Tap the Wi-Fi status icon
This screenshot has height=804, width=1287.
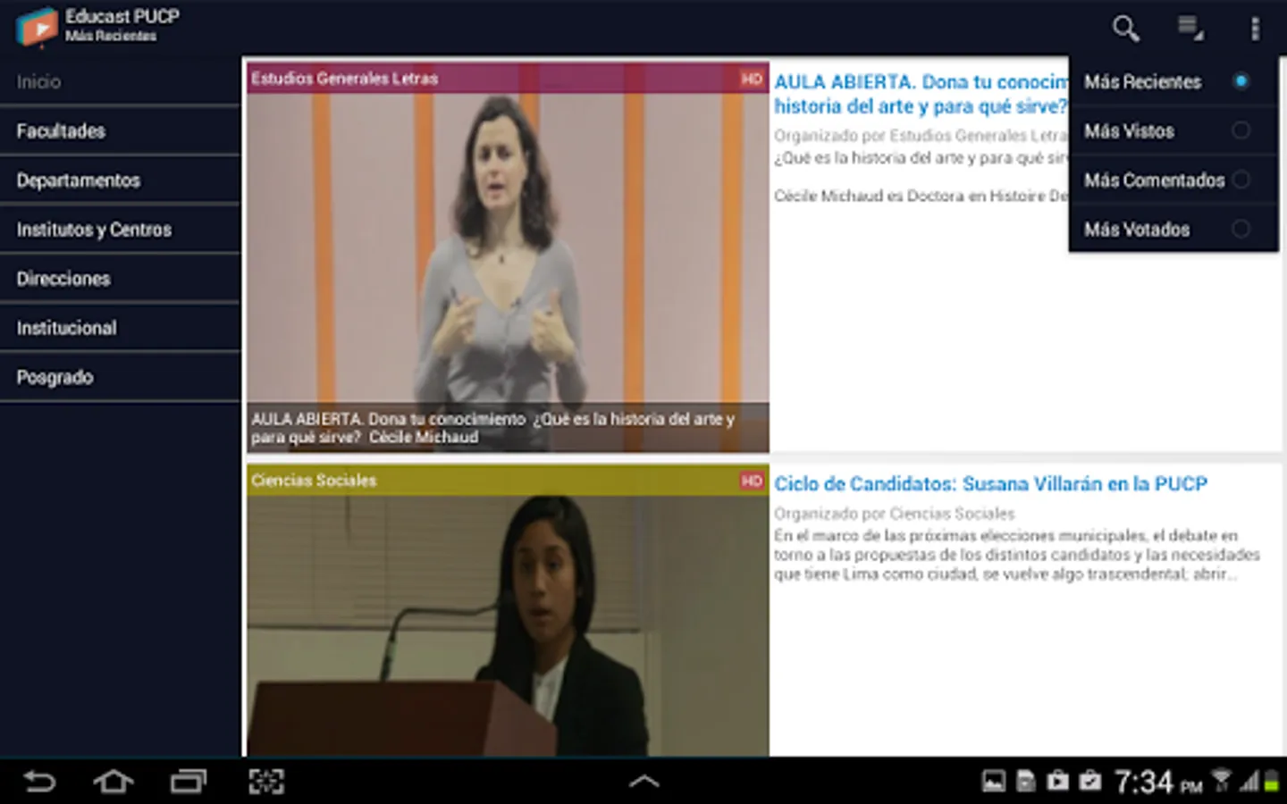click(x=1221, y=780)
